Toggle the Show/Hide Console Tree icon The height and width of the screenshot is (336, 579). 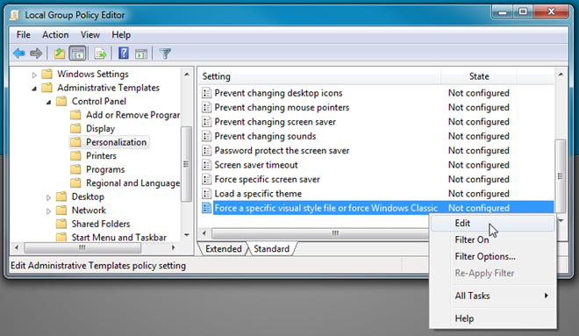(x=77, y=54)
